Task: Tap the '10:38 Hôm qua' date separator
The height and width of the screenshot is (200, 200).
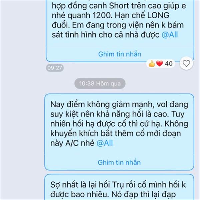Action: (100, 84)
